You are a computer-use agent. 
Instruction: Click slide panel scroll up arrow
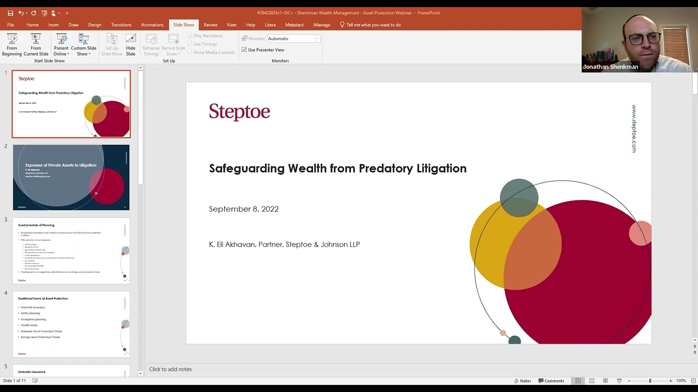click(x=140, y=68)
